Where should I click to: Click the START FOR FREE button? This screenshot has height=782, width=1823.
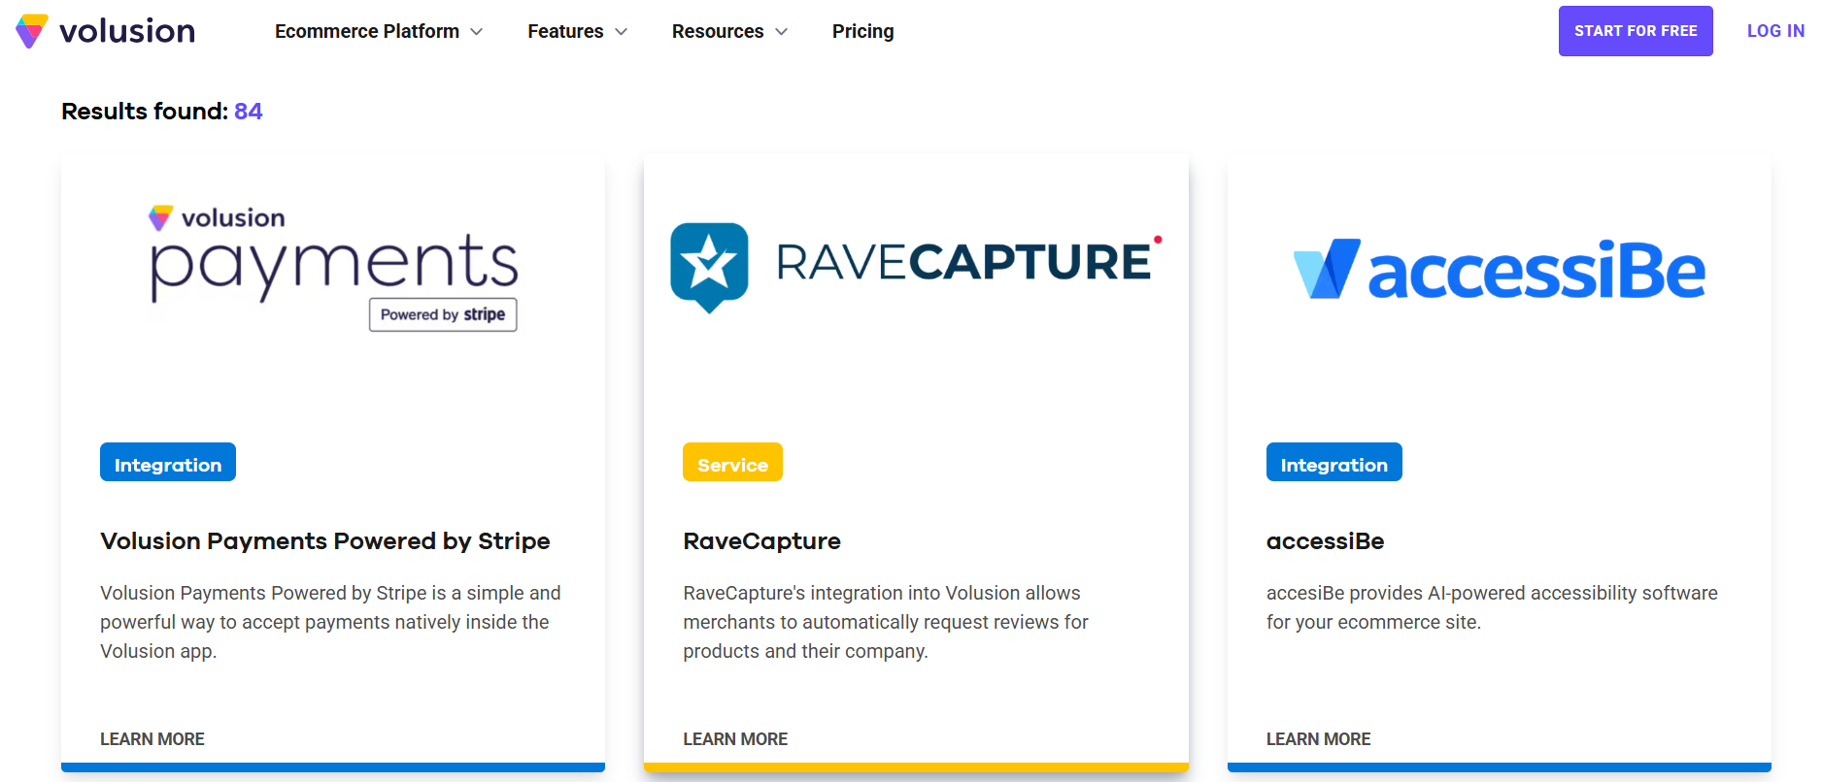click(1636, 31)
